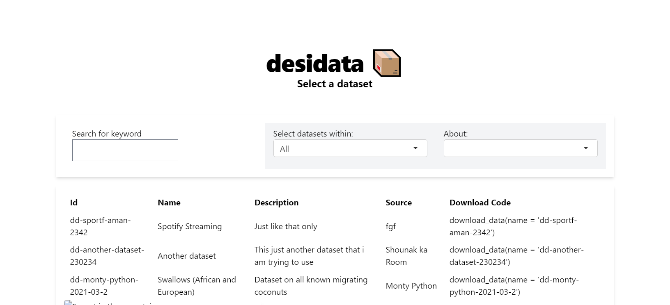This screenshot has height=305, width=670.
Task: Click the Description column header
Action: click(x=277, y=203)
